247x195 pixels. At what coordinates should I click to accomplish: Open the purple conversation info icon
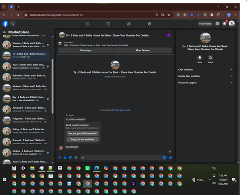[168, 35]
